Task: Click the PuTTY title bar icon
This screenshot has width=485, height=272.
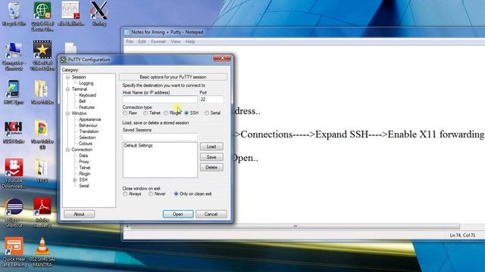Action: coord(64,60)
